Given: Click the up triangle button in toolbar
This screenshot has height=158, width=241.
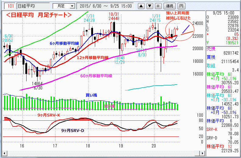Looking at the screenshot, I should (x=141, y=6).
